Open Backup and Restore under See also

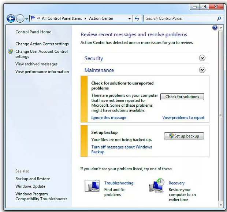33,179
